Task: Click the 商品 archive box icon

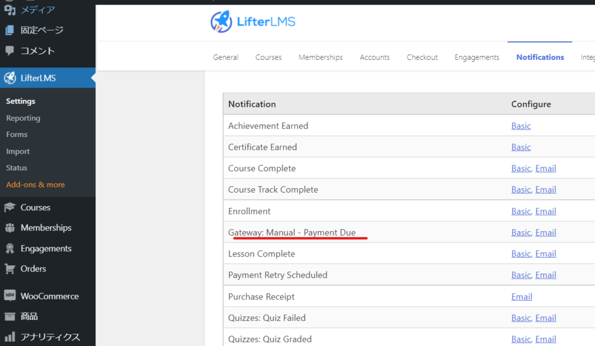Action: tap(10, 316)
